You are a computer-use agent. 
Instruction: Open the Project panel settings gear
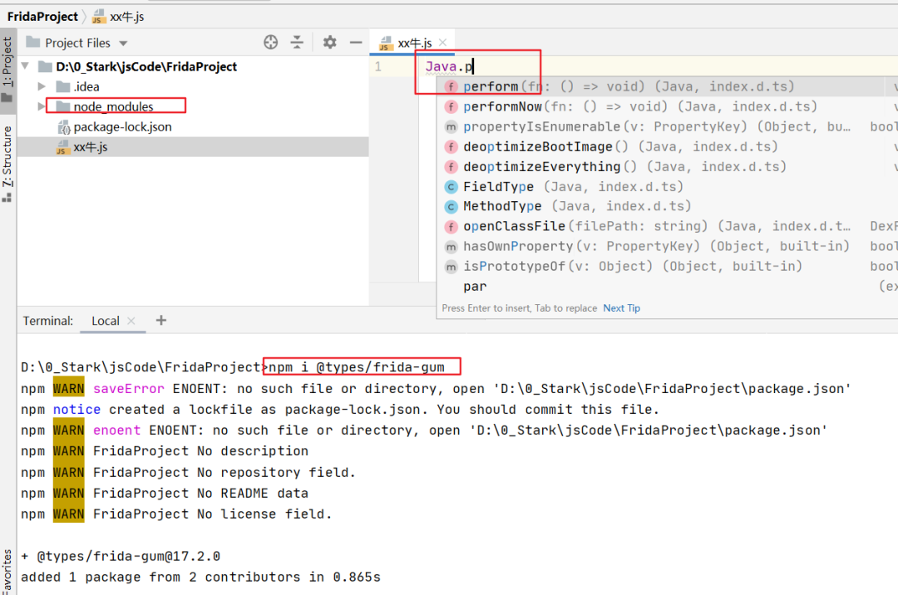click(x=330, y=42)
